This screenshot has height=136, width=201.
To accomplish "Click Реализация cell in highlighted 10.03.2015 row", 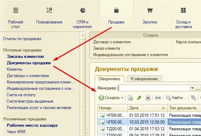I will [x=184, y=122].
